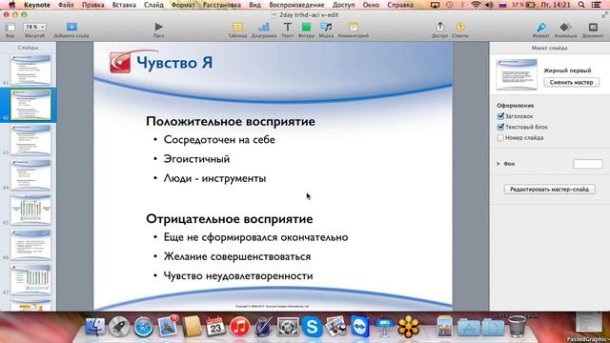The image size is (610, 343).
Task: Insert a table with the Таблица icon
Action: [237, 27]
